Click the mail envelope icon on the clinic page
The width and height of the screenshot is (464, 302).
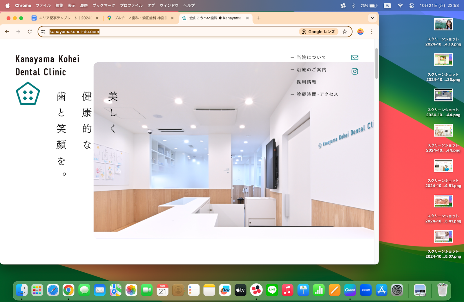coord(355,57)
